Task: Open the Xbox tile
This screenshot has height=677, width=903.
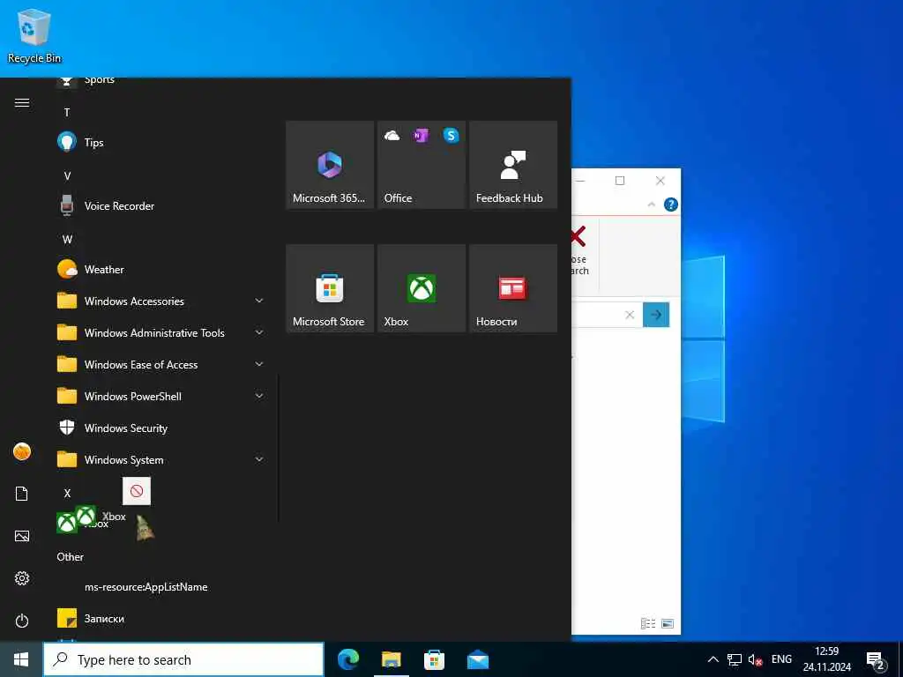Action: (421, 288)
